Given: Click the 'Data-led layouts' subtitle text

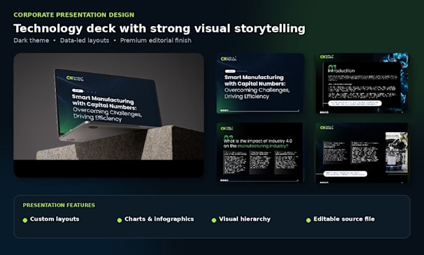Looking at the screenshot, I should [x=85, y=41].
